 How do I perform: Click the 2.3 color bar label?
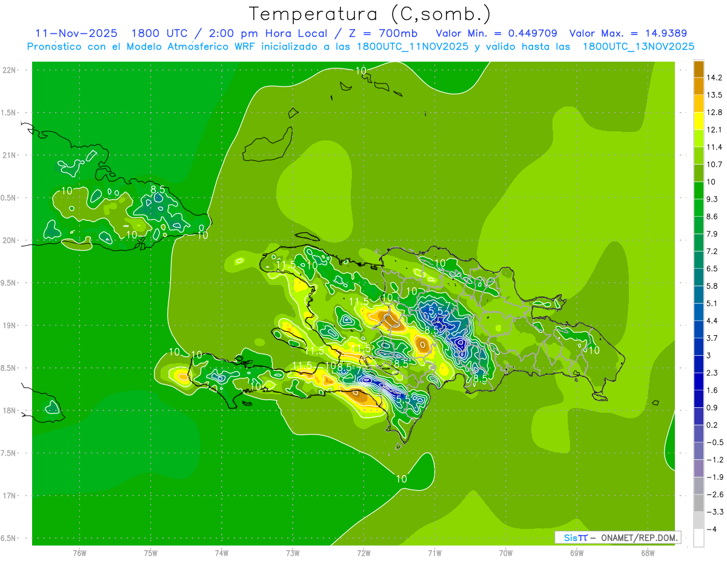[x=712, y=373]
